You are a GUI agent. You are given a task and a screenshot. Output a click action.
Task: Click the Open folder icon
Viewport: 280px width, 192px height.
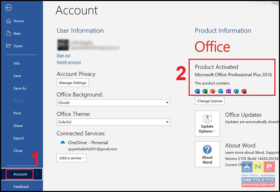click(8, 46)
